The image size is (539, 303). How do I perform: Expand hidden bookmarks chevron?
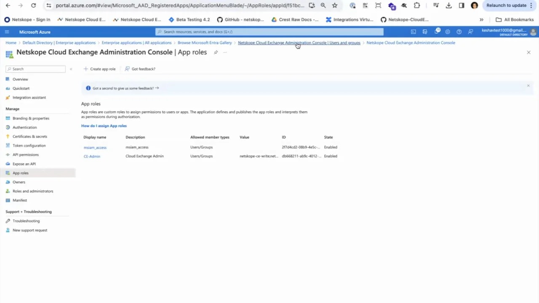481,19
